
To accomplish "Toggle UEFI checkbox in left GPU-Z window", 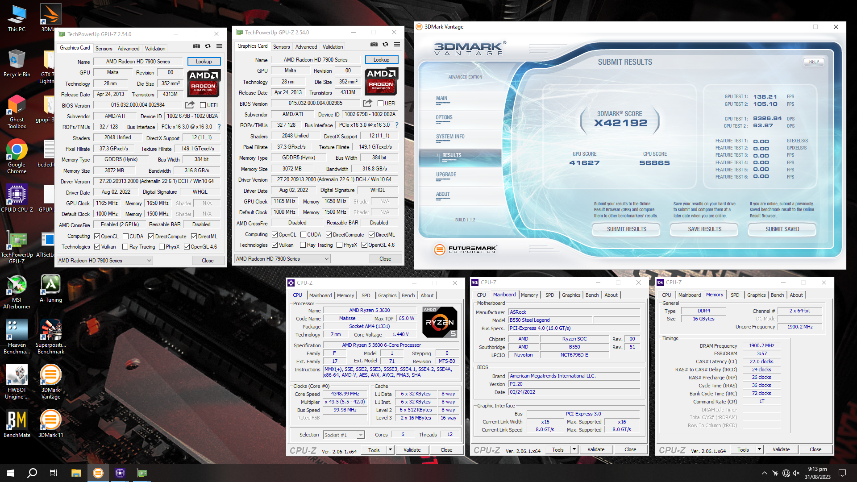I will pos(203,105).
